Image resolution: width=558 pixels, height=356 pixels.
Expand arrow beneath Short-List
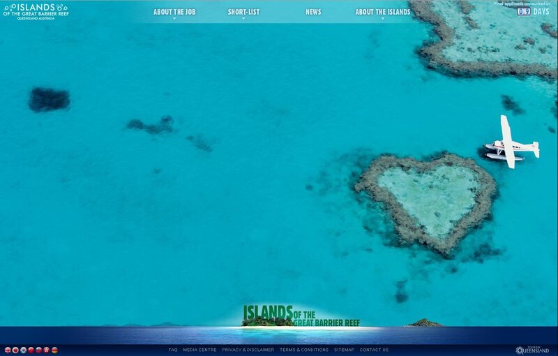tap(243, 18)
